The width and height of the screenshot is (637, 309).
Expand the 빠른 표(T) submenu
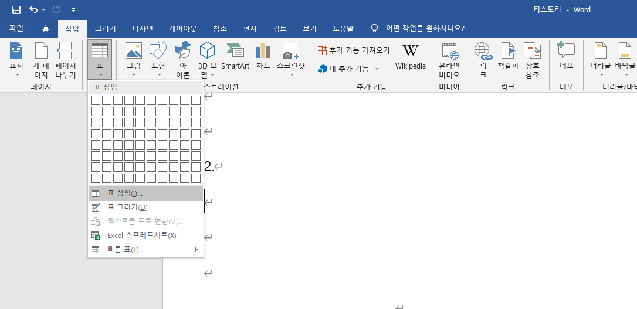(x=145, y=250)
